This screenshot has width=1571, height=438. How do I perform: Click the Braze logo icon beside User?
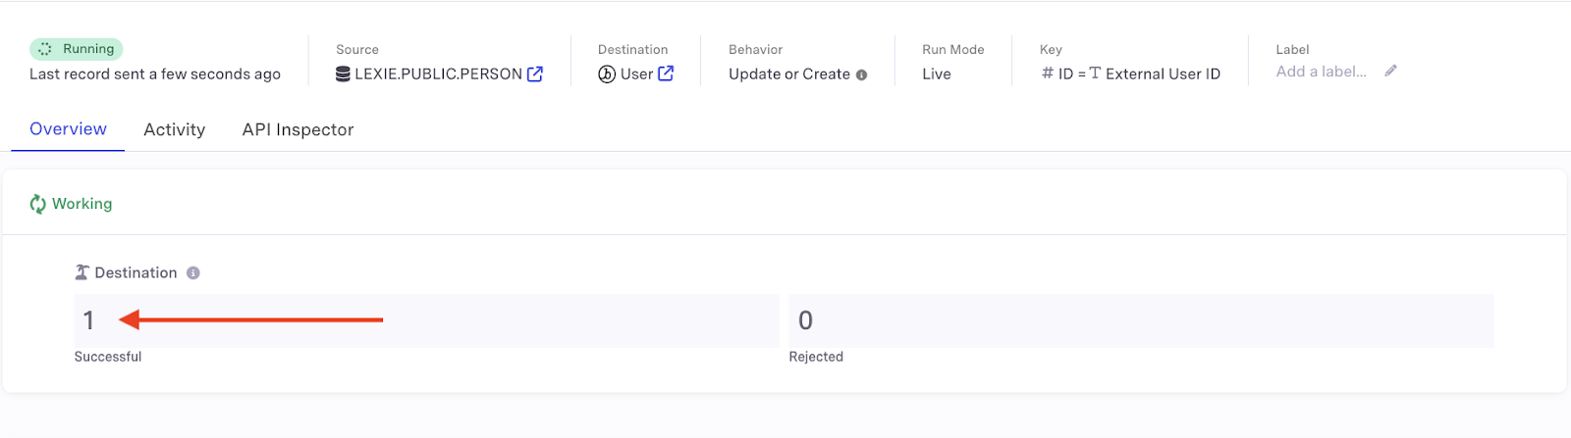[x=607, y=74]
